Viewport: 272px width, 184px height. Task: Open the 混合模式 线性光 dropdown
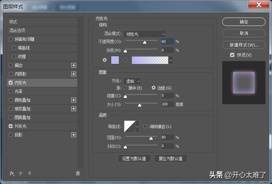[x=145, y=34]
